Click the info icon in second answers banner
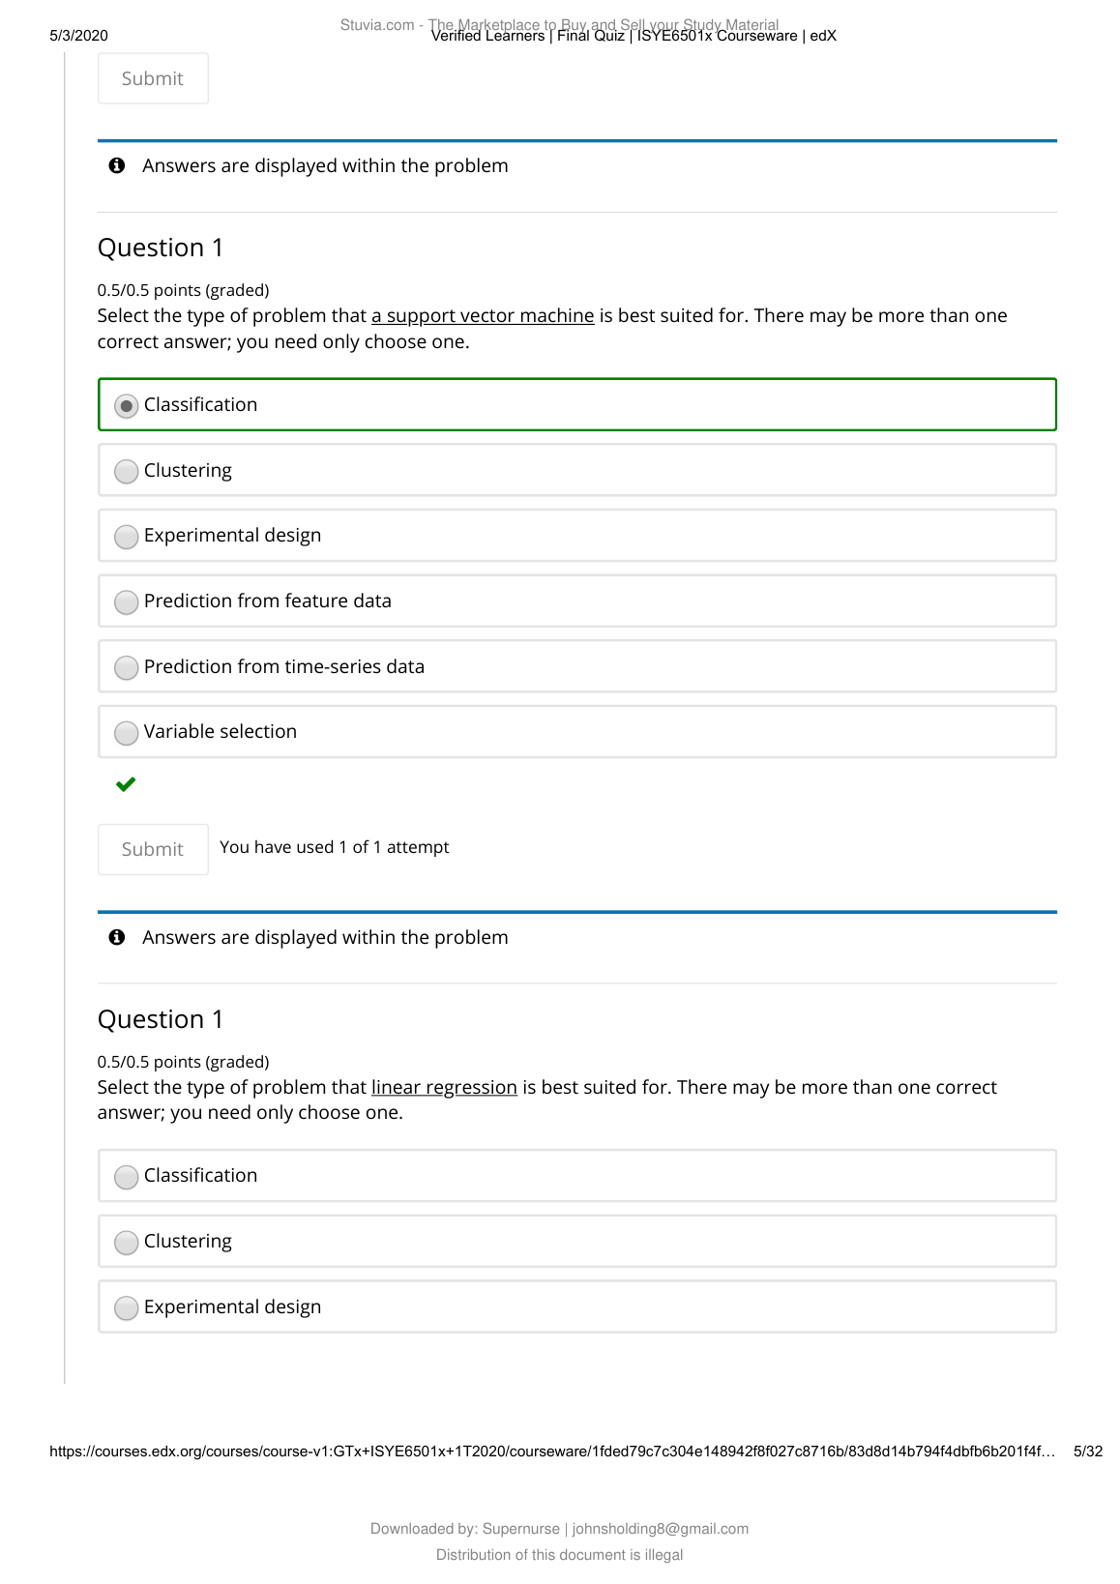The width and height of the screenshot is (1120, 1584). pos(117,937)
